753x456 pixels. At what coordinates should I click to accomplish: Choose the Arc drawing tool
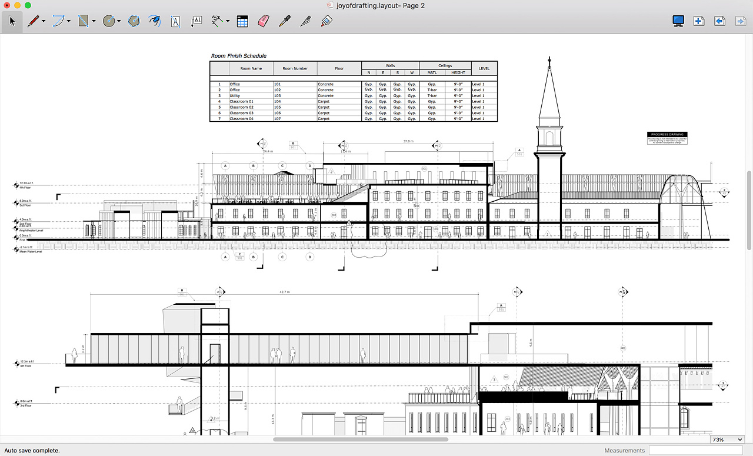click(58, 21)
